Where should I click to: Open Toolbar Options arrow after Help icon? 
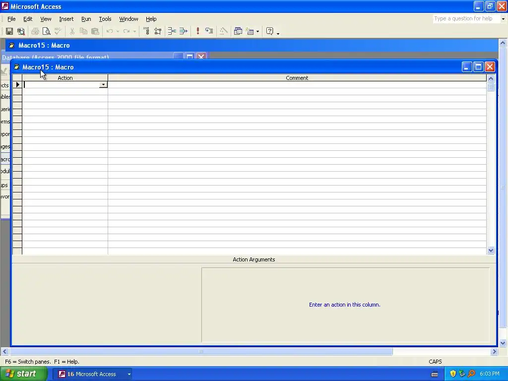tap(278, 33)
